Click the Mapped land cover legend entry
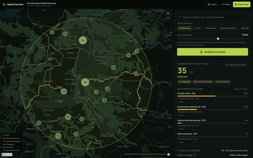 point(11,150)
